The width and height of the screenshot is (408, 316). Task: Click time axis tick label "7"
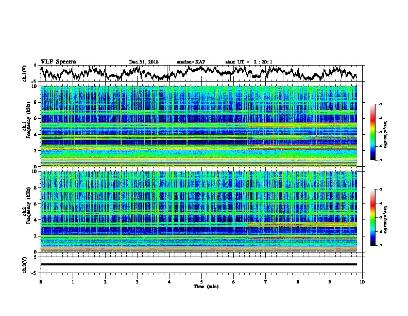click(x=266, y=282)
